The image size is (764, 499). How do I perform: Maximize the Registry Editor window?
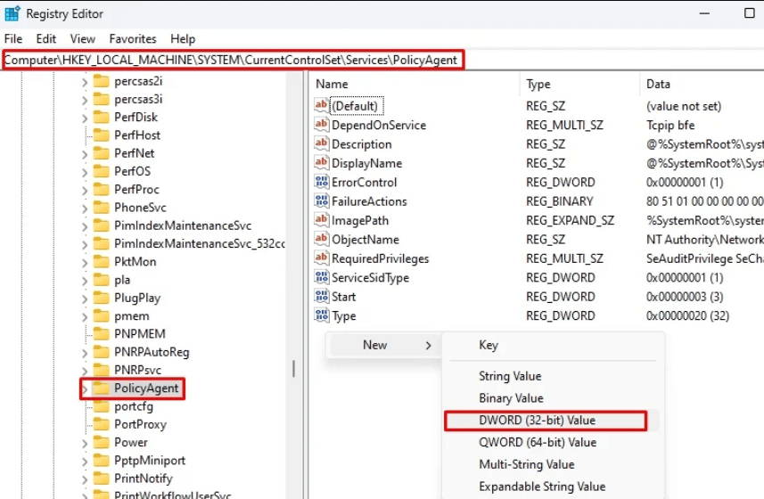[750, 13]
